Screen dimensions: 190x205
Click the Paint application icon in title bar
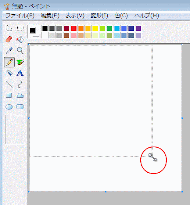tap(6, 6)
